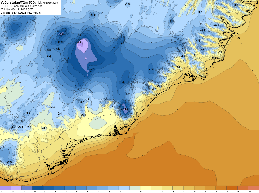259x193 pixels.
Task: Click the -4.8 temperature label
Action: [198, 41]
